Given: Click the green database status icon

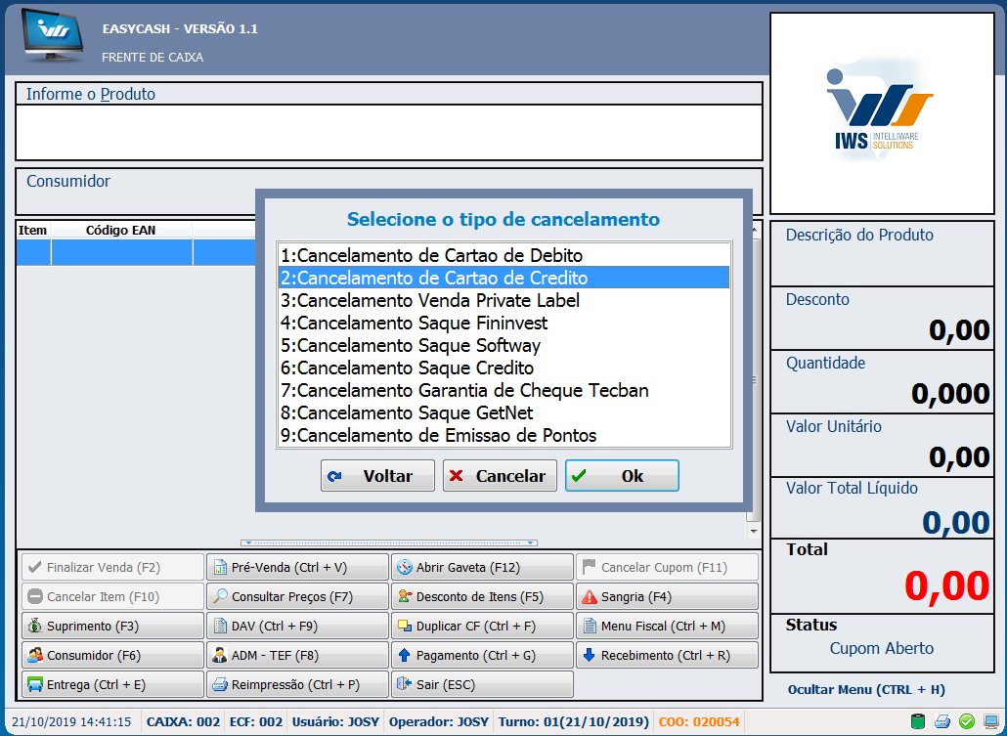Looking at the screenshot, I should click(918, 722).
